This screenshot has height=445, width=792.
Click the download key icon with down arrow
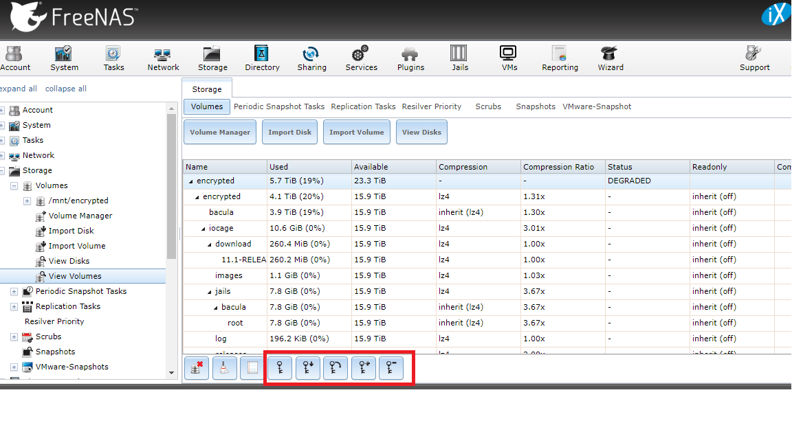click(x=307, y=368)
